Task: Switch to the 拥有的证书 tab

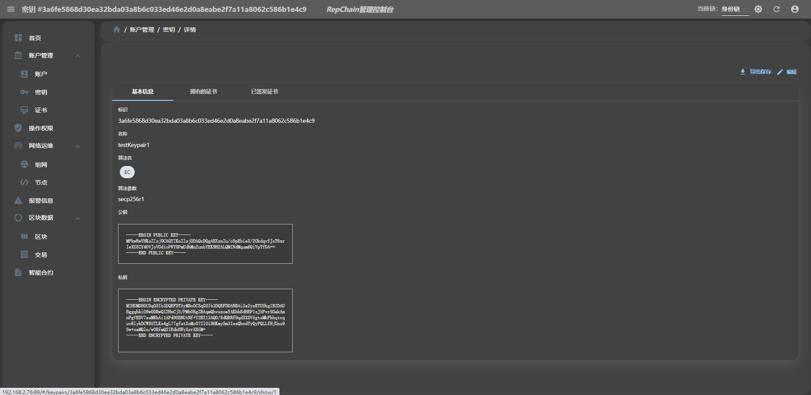Action: click(204, 91)
